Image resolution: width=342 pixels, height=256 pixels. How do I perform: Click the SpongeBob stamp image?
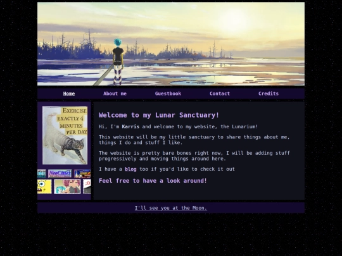(x=44, y=186)
